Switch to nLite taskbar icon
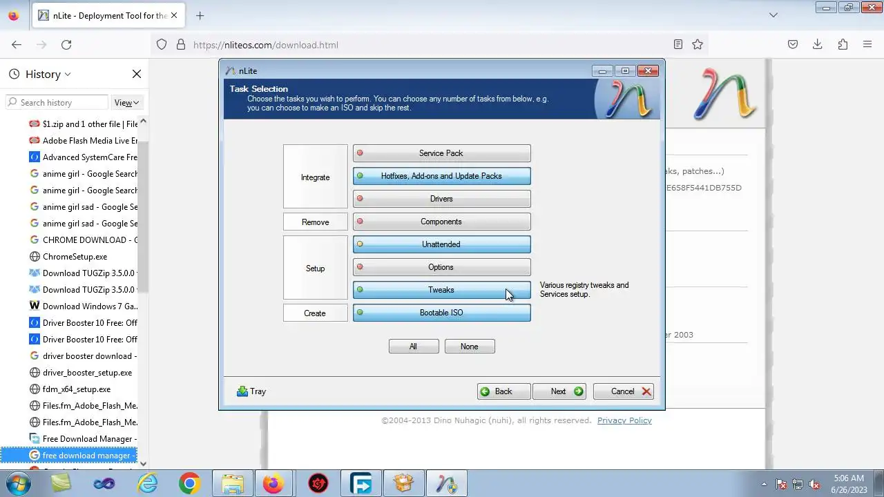Screen dimensions: 884x497 click(446, 484)
